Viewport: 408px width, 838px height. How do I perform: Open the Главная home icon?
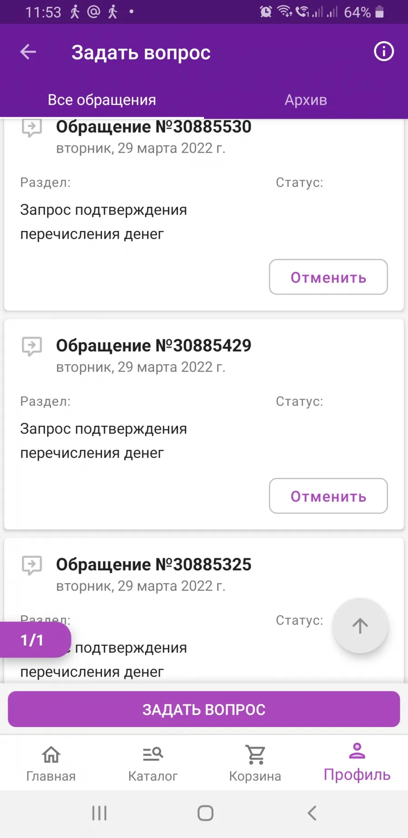click(51, 755)
